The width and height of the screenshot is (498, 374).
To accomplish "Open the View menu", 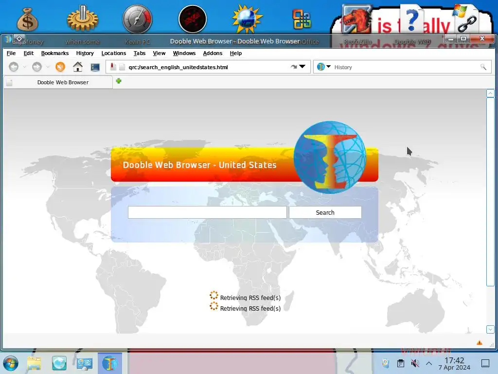I will 159,53.
